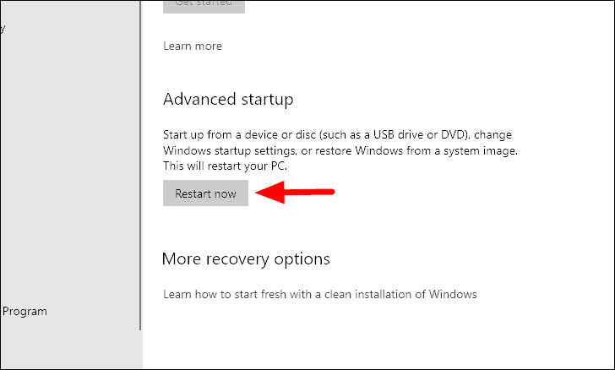Select the Program item in the sidebar
This screenshot has width=615, height=370.
(x=24, y=312)
